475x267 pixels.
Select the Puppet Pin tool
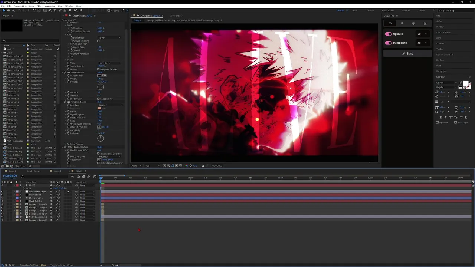(x=81, y=10)
